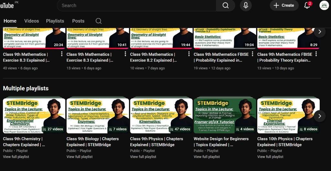Switch to the Playlists tab

tap(55, 21)
